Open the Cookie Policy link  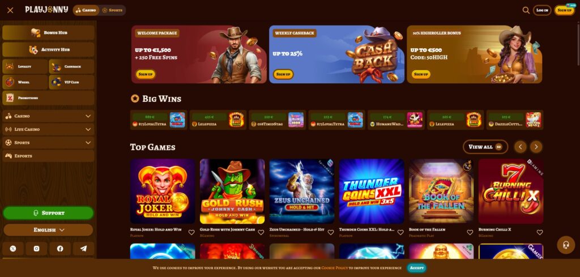tap(334, 268)
